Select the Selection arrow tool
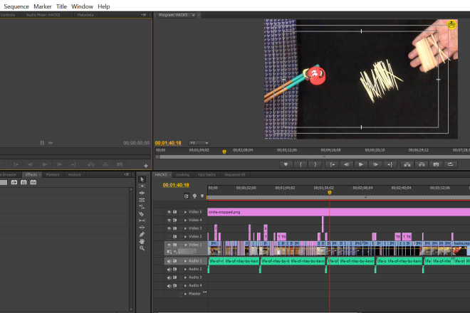The image size is (470, 313). point(142,179)
